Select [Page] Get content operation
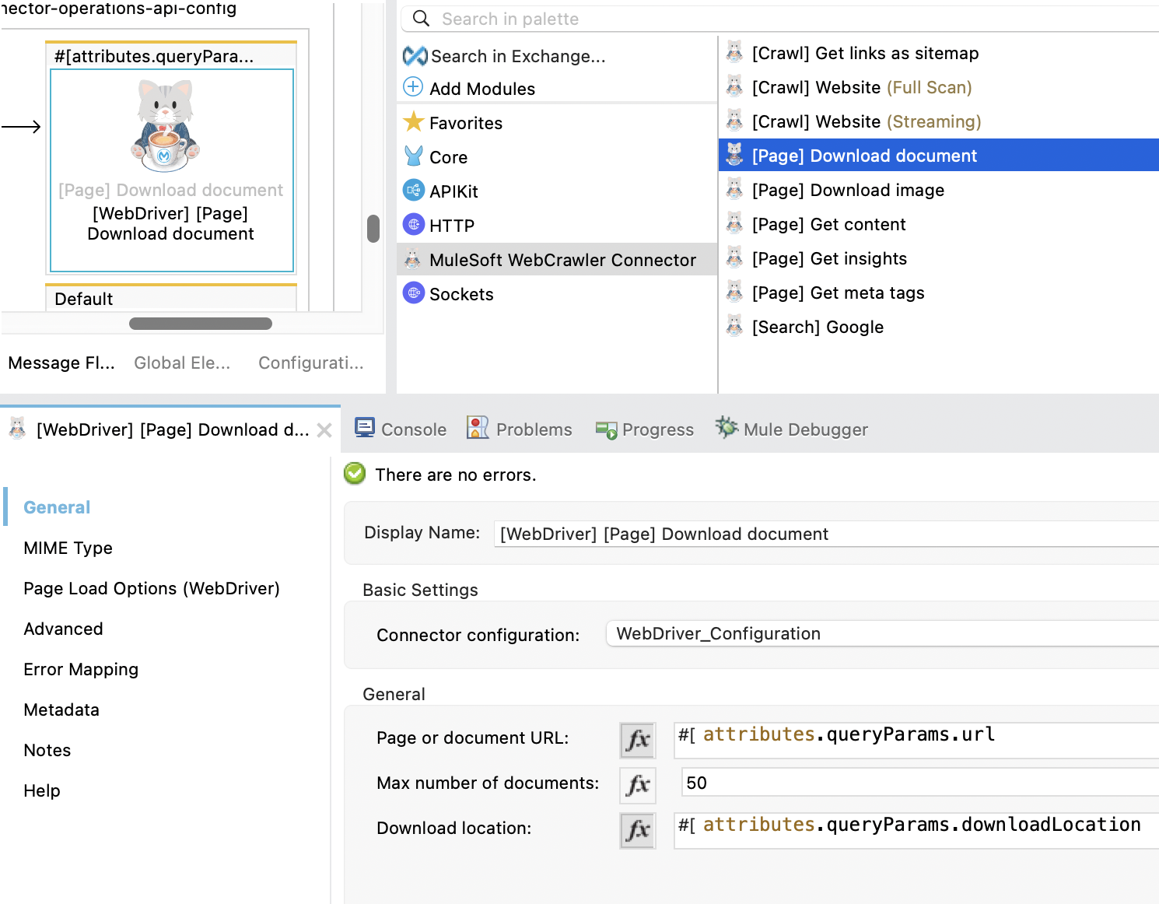This screenshot has width=1159, height=904. pos(938,224)
